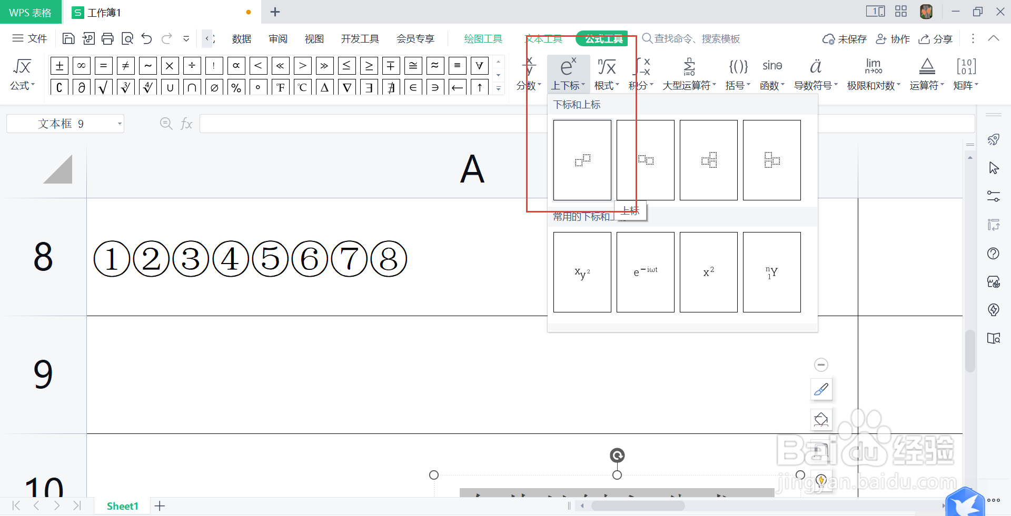
Task: Insert the partial derivative symbol
Action: [x=82, y=87]
